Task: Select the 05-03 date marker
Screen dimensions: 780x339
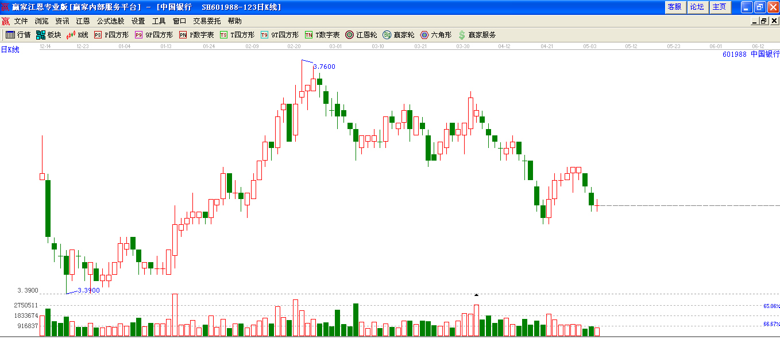Action: pyautogui.click(x=590, y=46)
